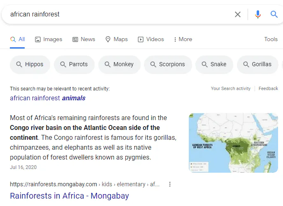Click into the search text field

point(115,14)
